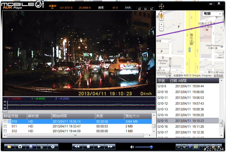Toggle the map display icon
Viewport: 226px width, 152px height.
pos(196,147)
